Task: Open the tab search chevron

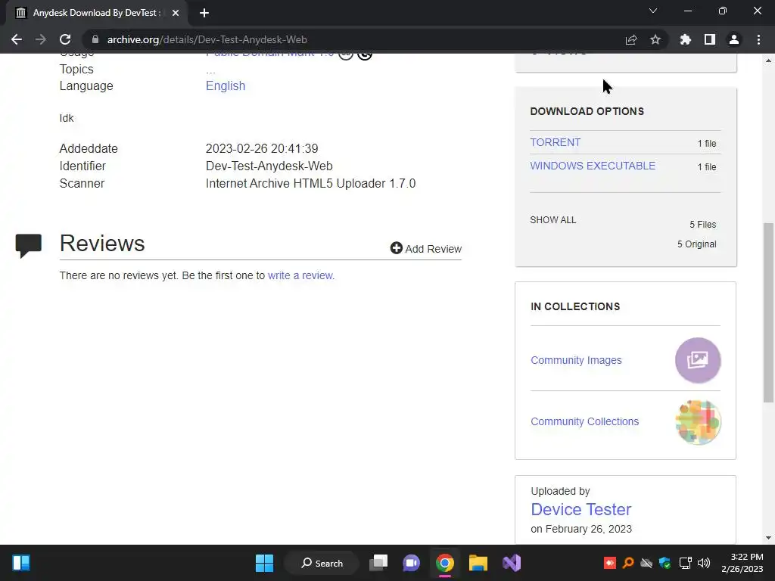Action: (x=653, y=11)
